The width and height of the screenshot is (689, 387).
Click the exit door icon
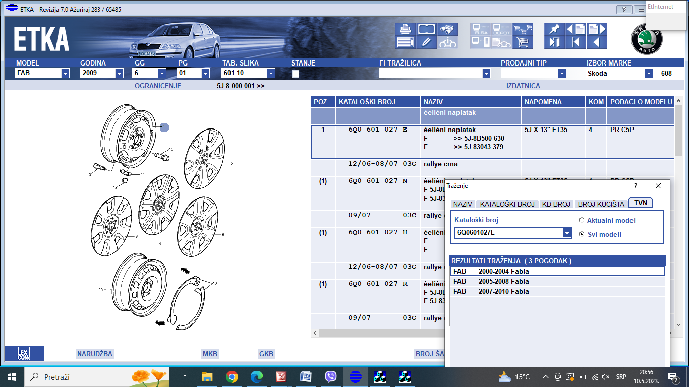tap(554, 42)
